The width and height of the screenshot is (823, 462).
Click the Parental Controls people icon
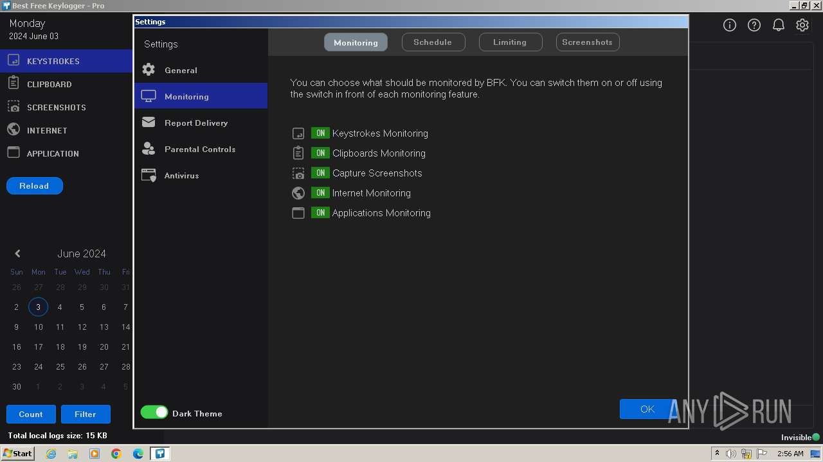(149, 148)
